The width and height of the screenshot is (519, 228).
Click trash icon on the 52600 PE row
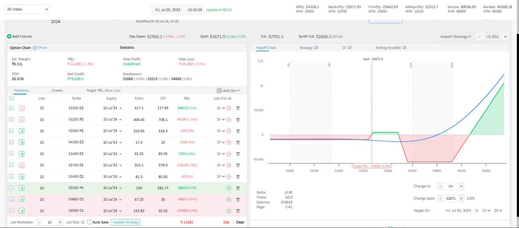237,131
